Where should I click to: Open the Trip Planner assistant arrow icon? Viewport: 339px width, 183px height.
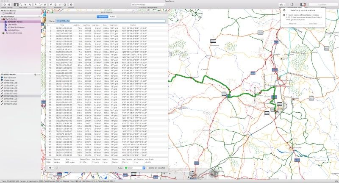point(51,4)
